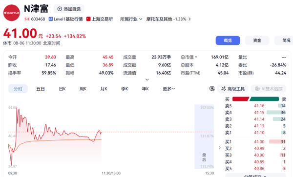Click 卖4 price 41.15
The height and width of the screenshot is (177, 293).
pos(259,113)
